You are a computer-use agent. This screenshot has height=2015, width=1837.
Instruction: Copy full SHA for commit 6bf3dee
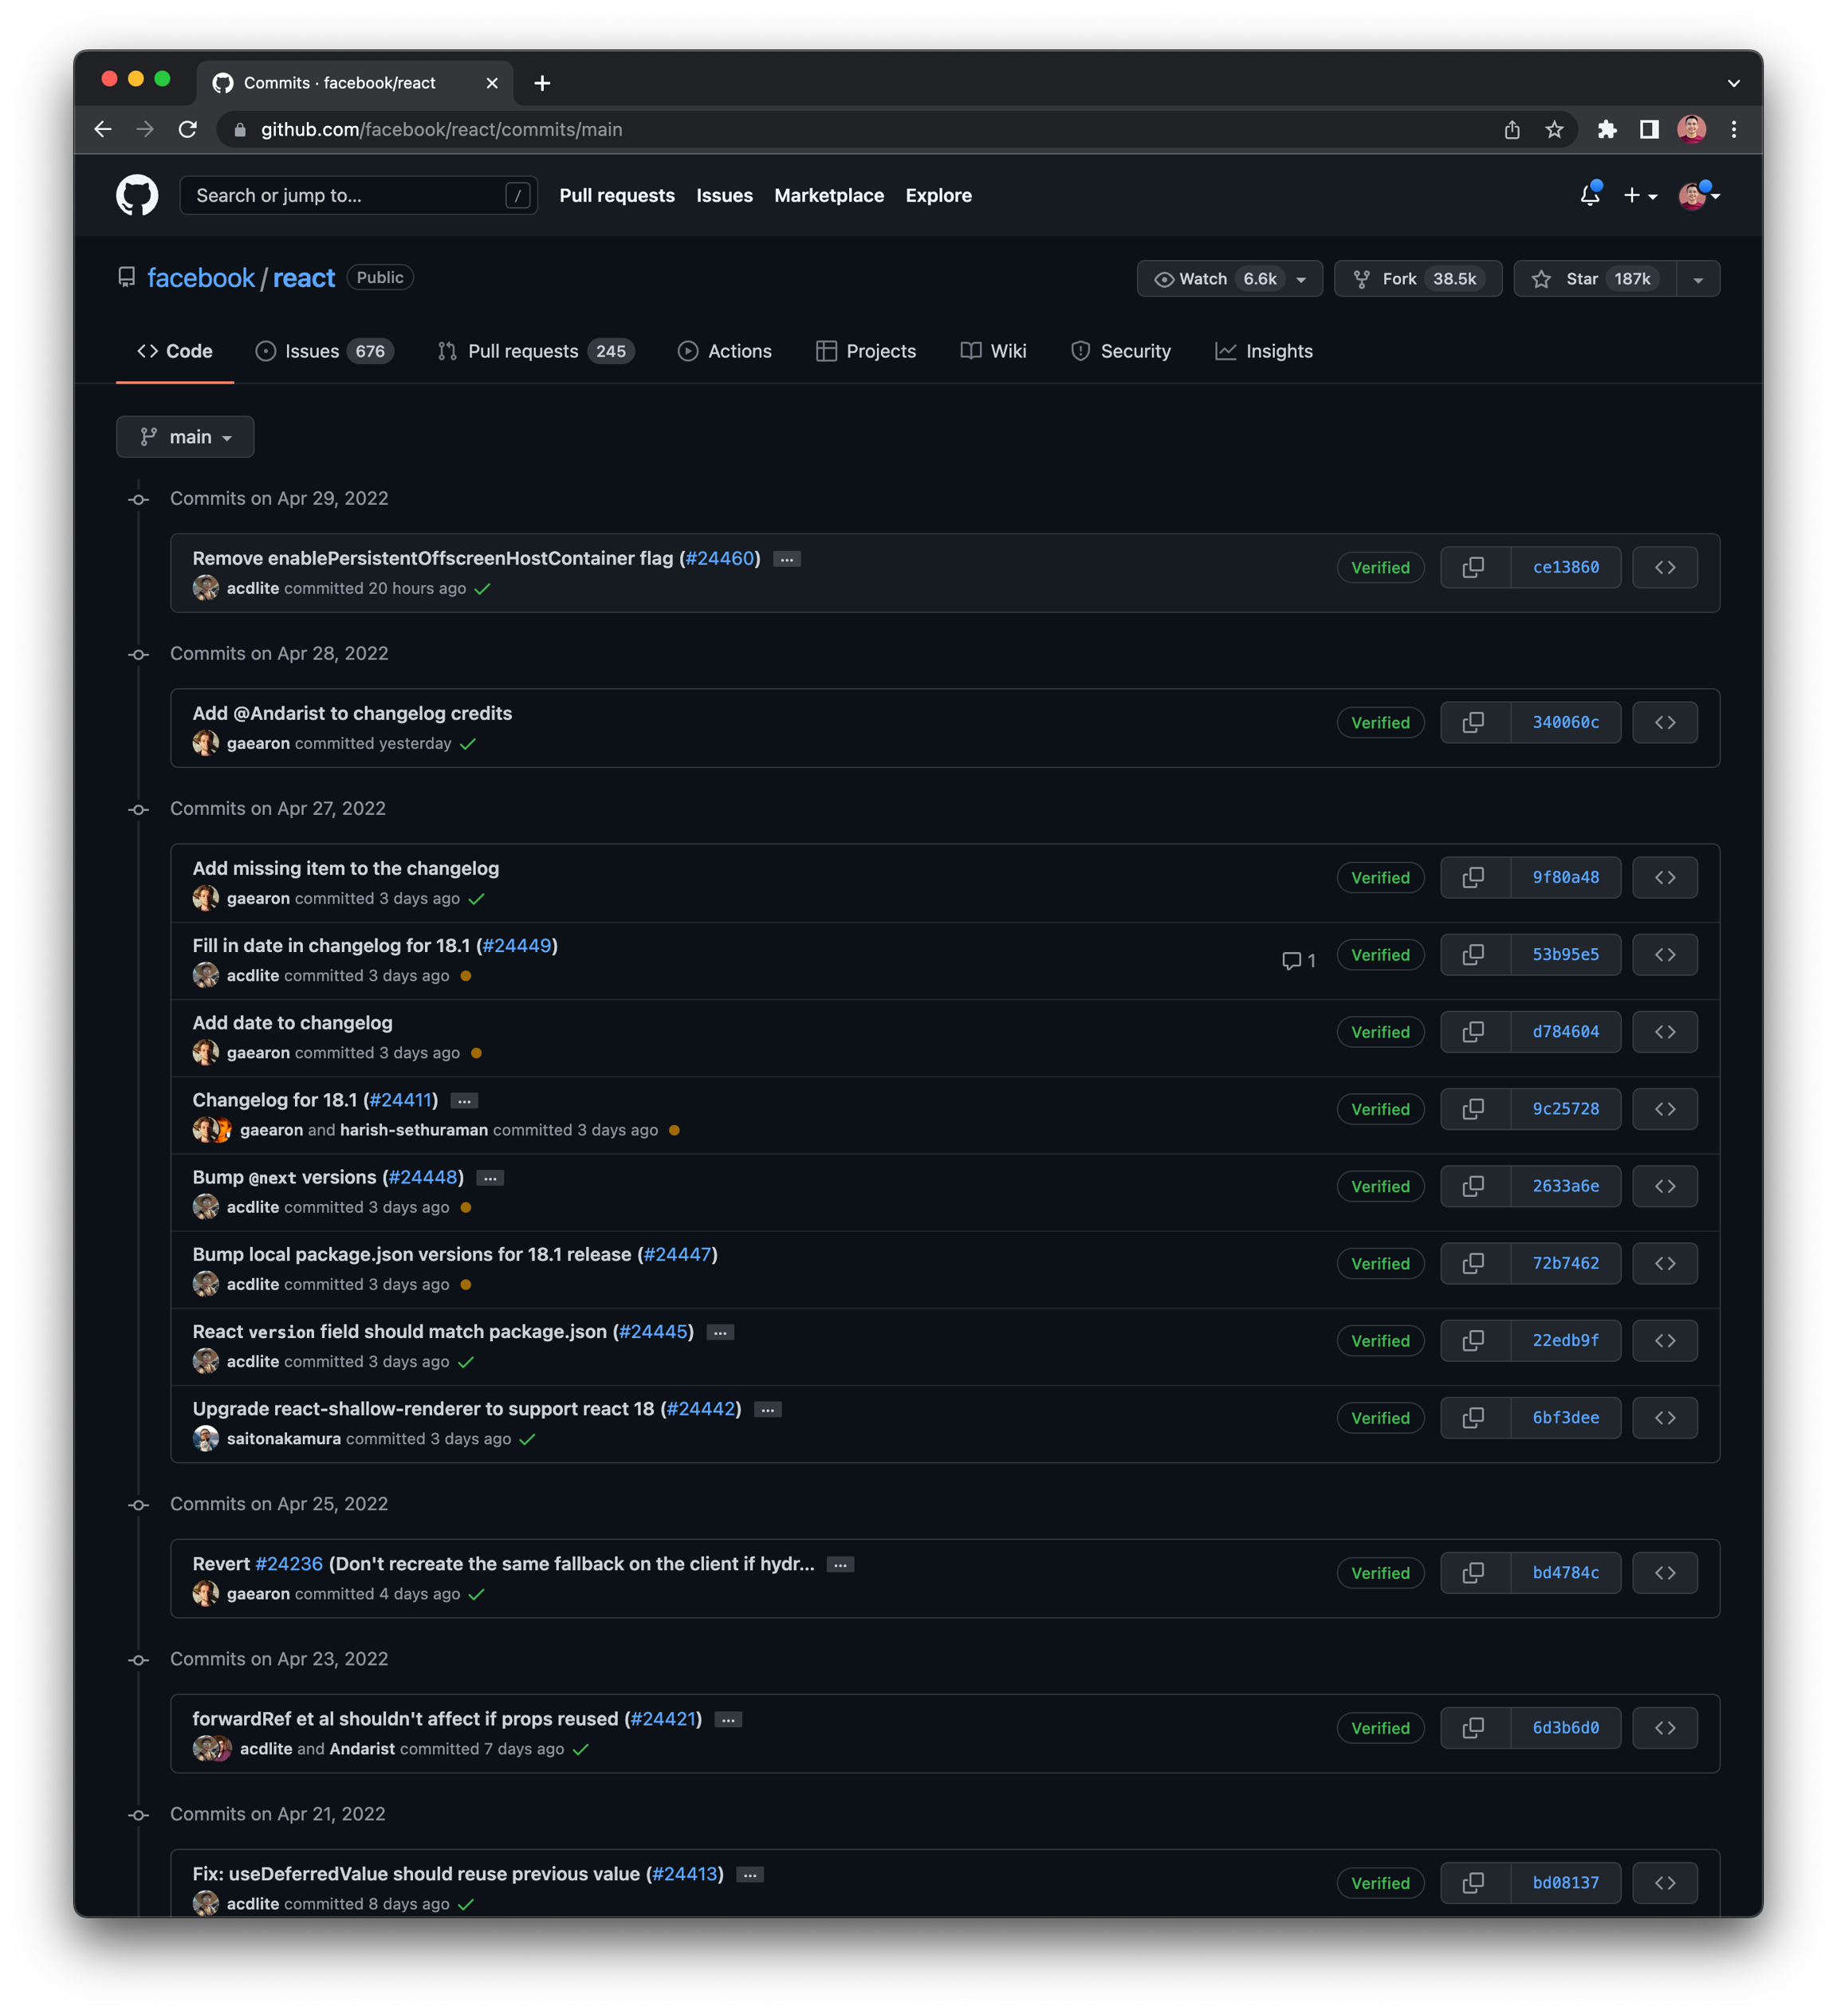tap(1474, 1419)
